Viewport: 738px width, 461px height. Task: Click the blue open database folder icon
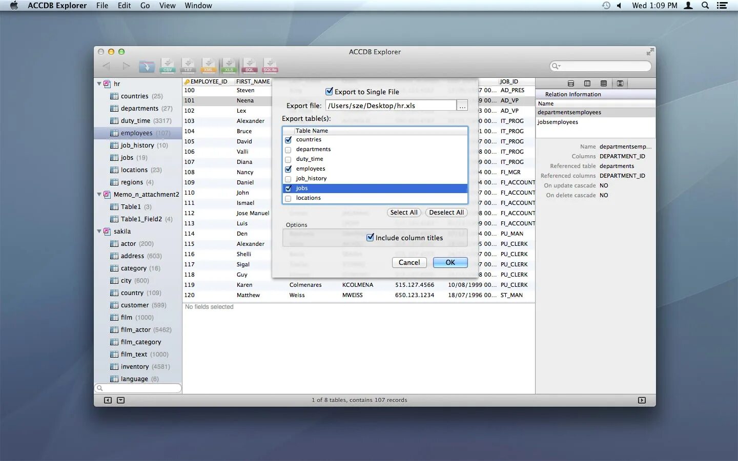[x=147, y=66]
